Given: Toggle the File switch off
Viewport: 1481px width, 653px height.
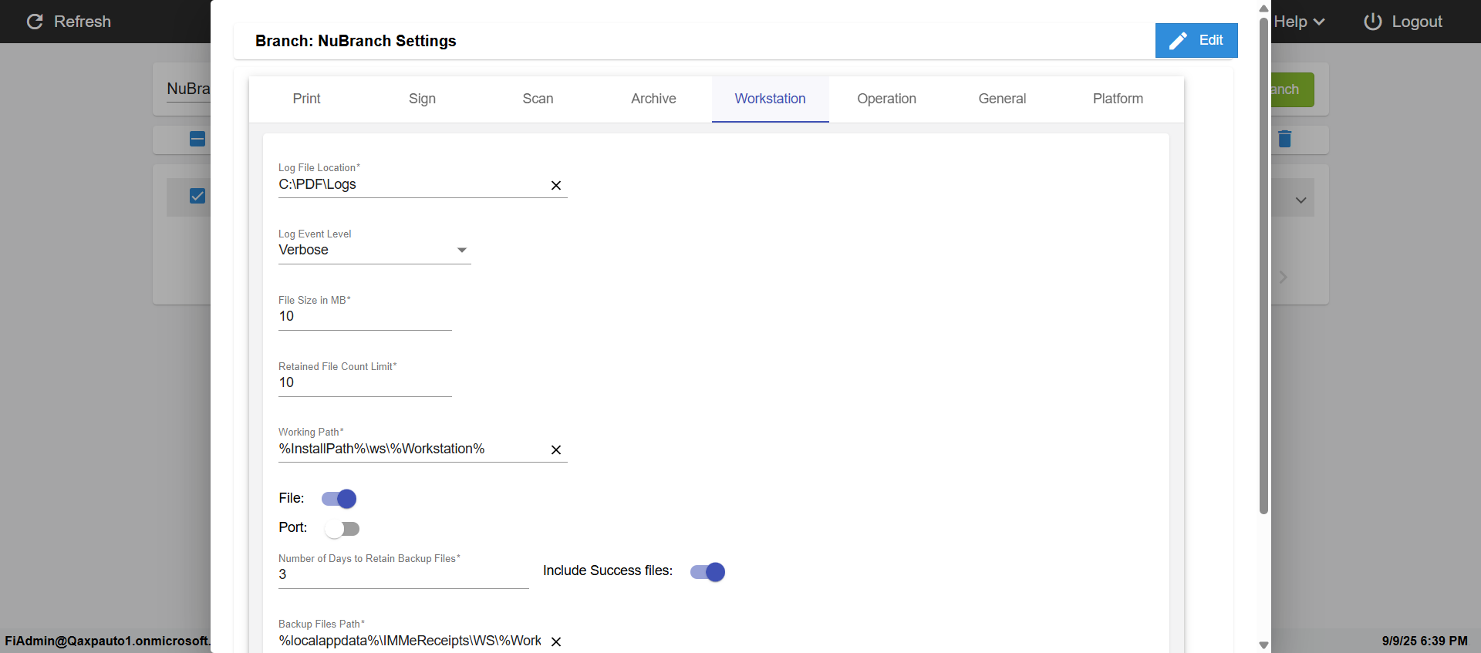Looking at the screenshot, I should point(339,499).
